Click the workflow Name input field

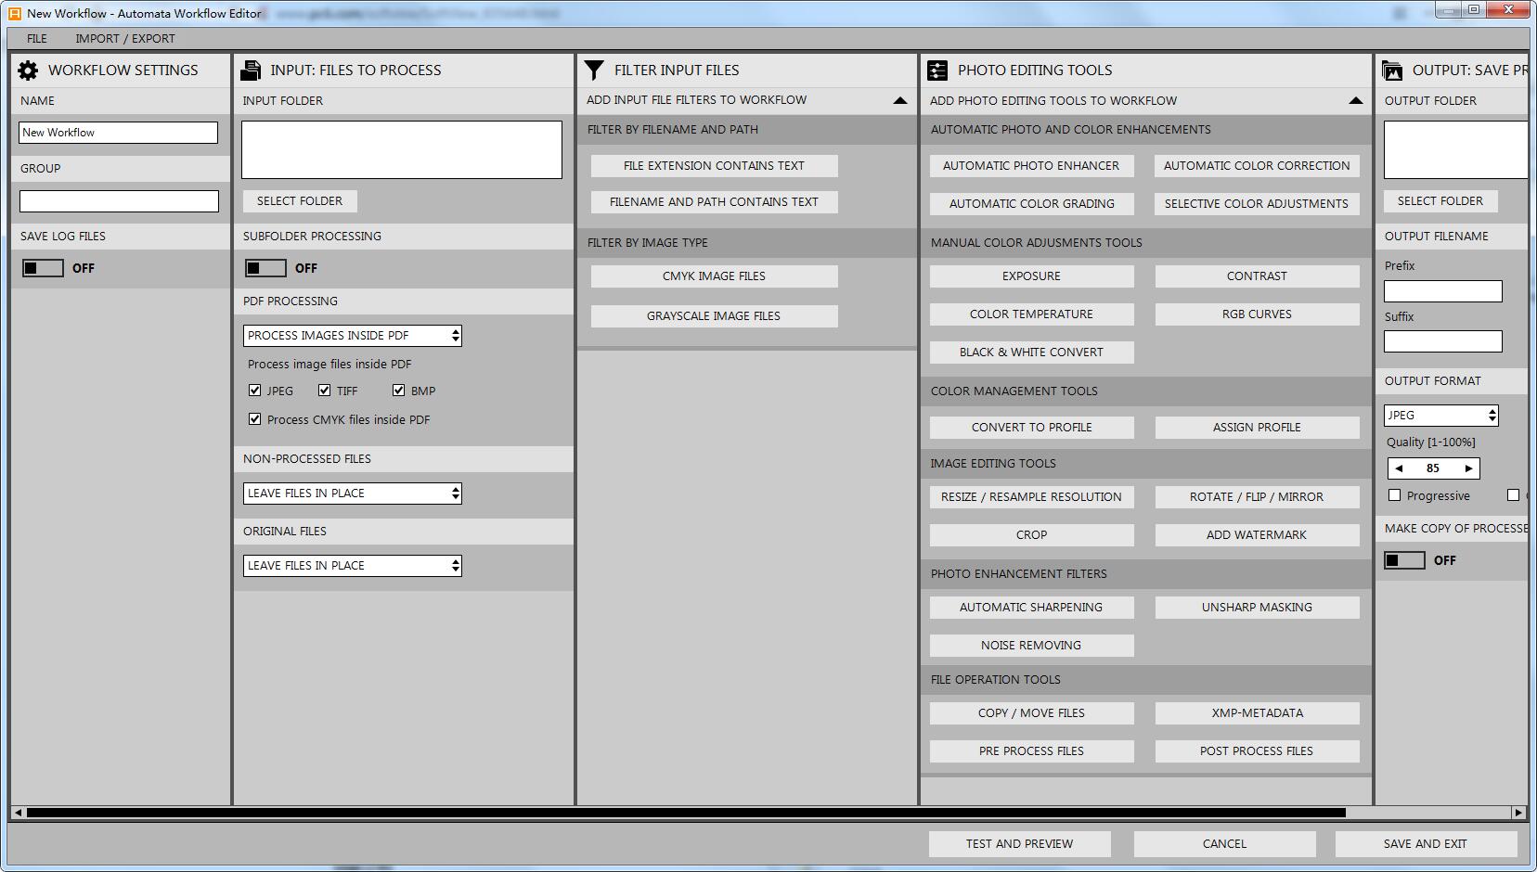pos(118,133)
